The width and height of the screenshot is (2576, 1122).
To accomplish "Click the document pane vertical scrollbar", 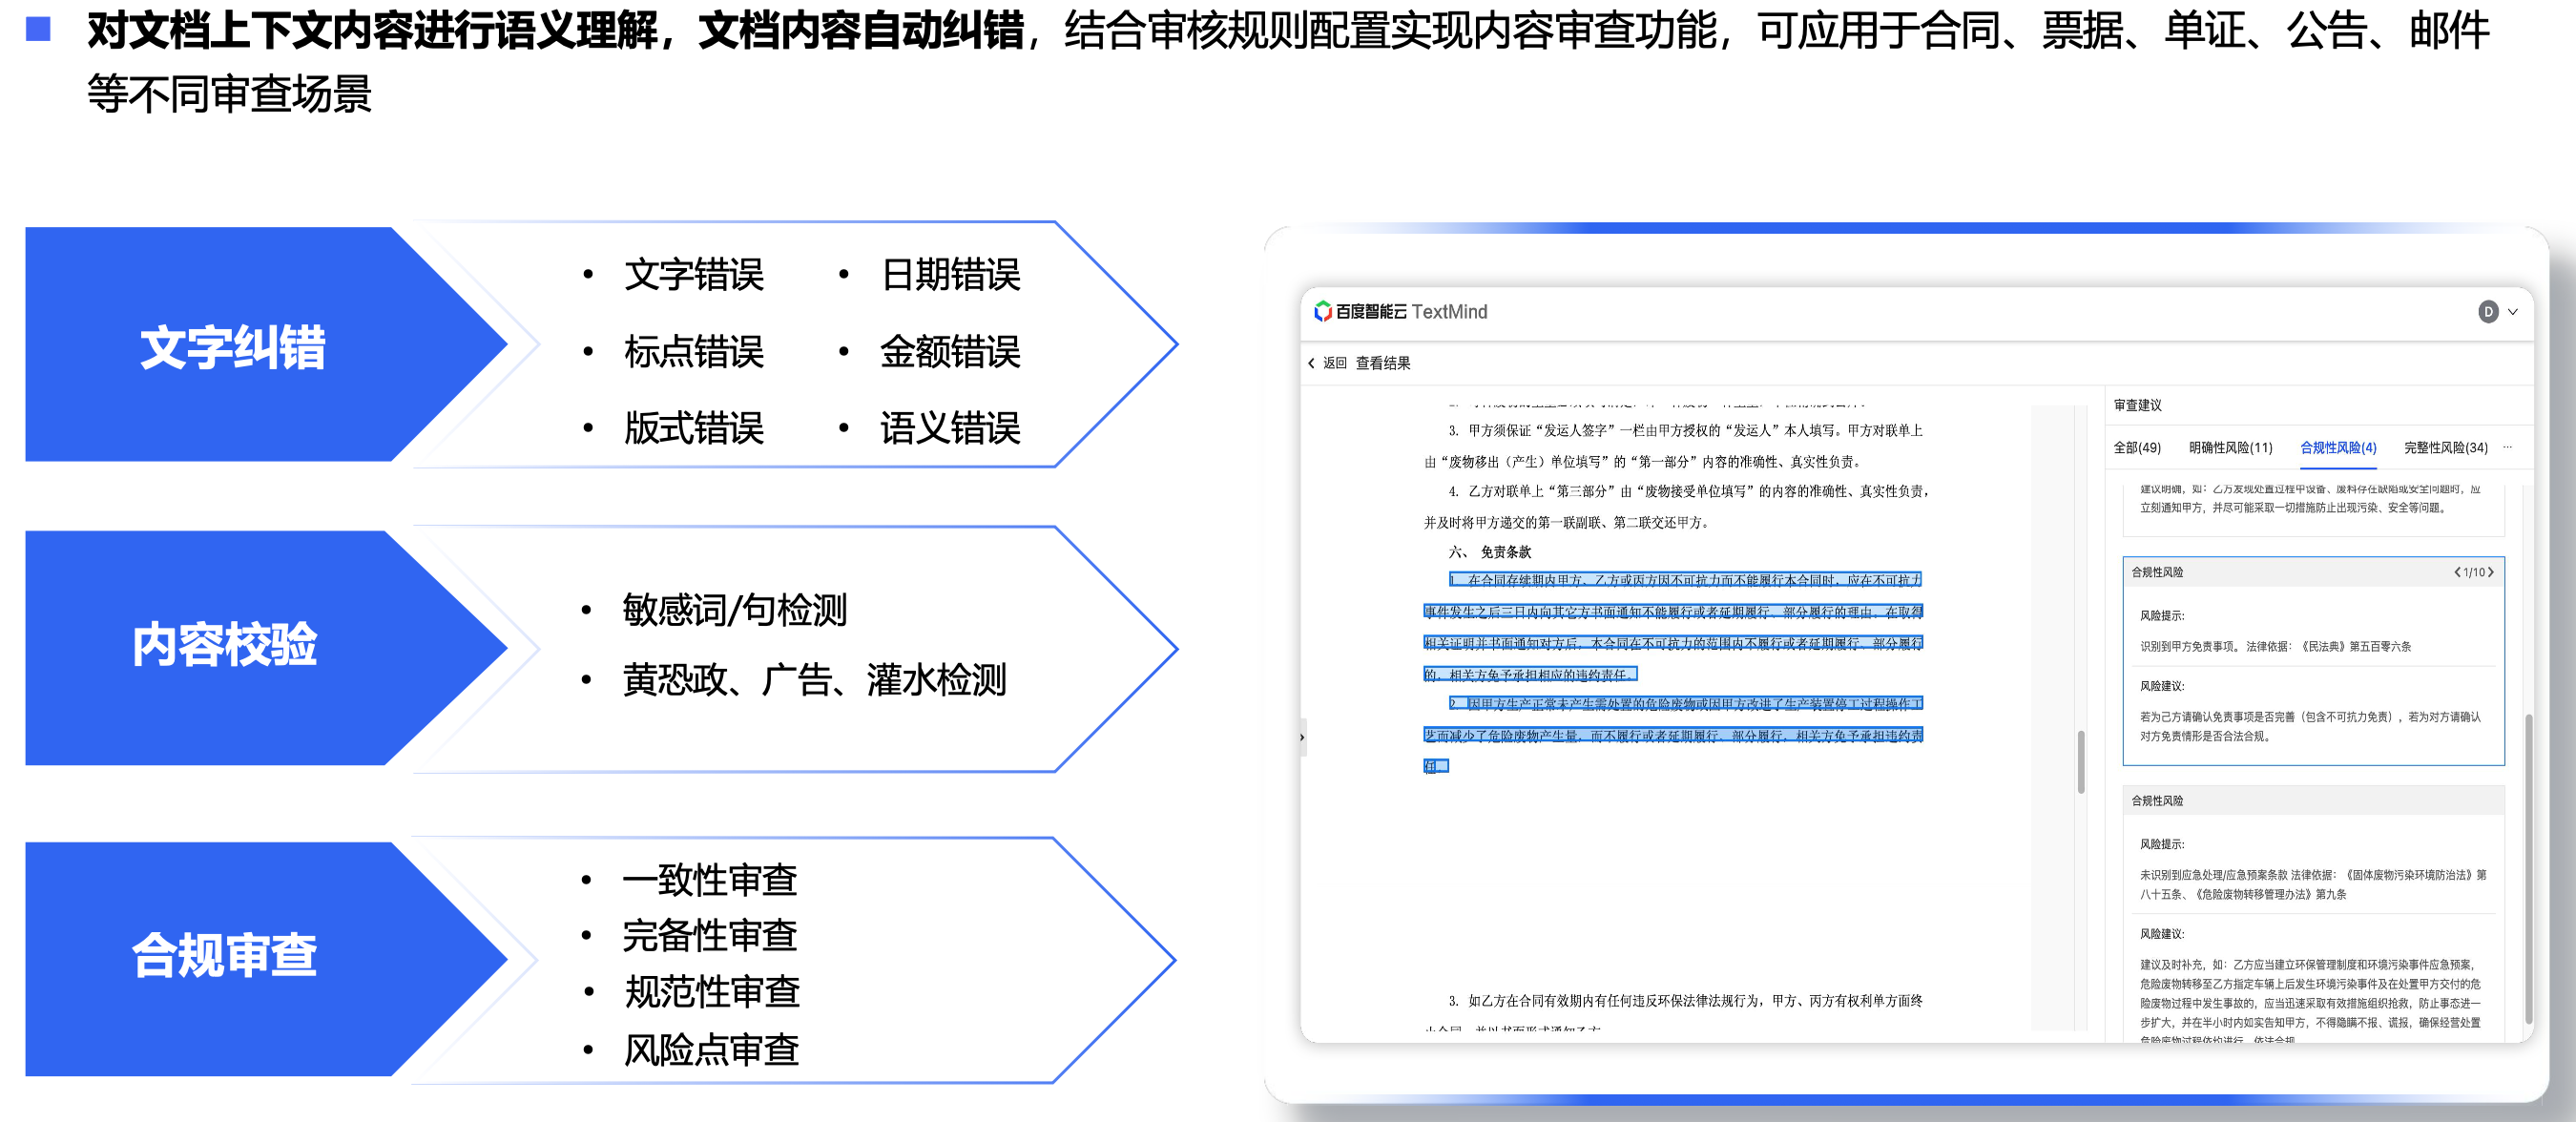I will pyautogui.click(x=2081, y=760).
